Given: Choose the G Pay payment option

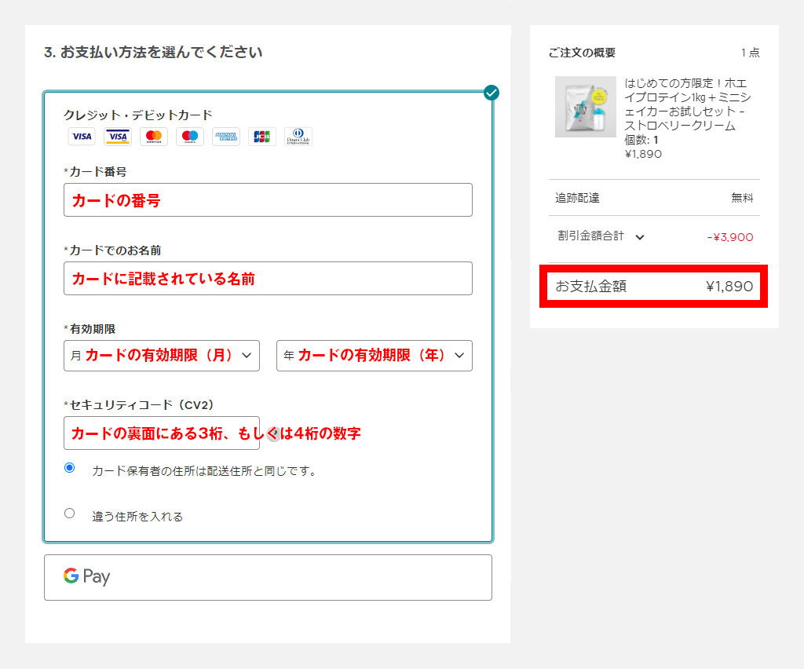Looking at the screenshot, I should (x=268, y=577).
